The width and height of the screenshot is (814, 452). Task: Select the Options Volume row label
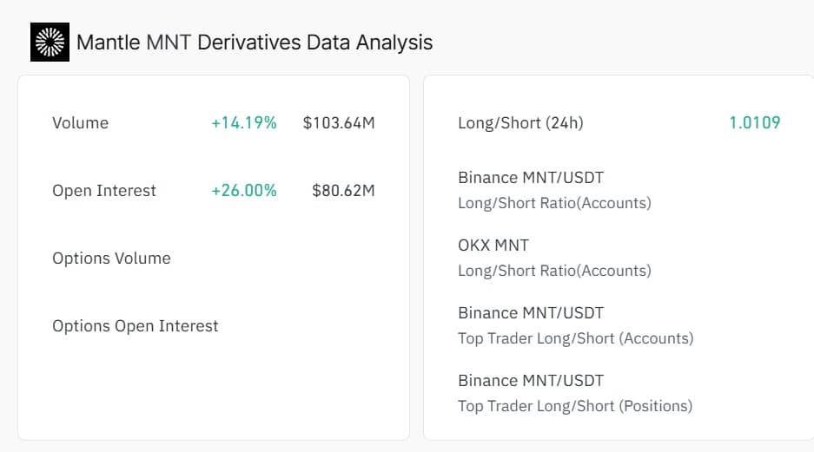coord(111,259)
